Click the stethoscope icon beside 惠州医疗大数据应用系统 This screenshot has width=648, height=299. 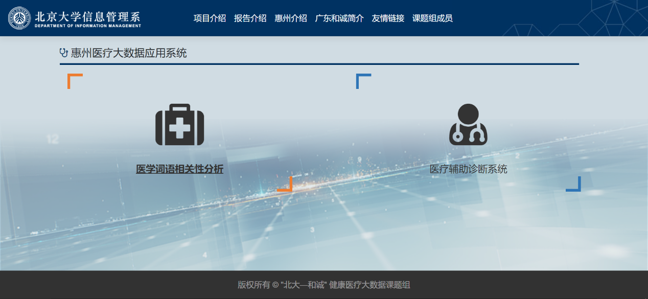(64, 53)
